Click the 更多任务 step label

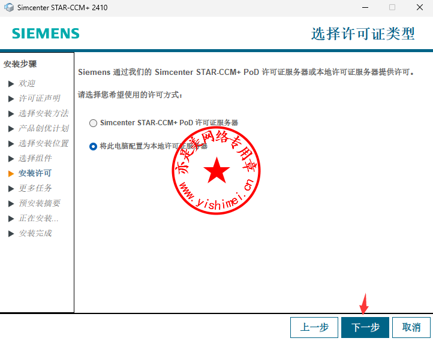click(35, 188)
